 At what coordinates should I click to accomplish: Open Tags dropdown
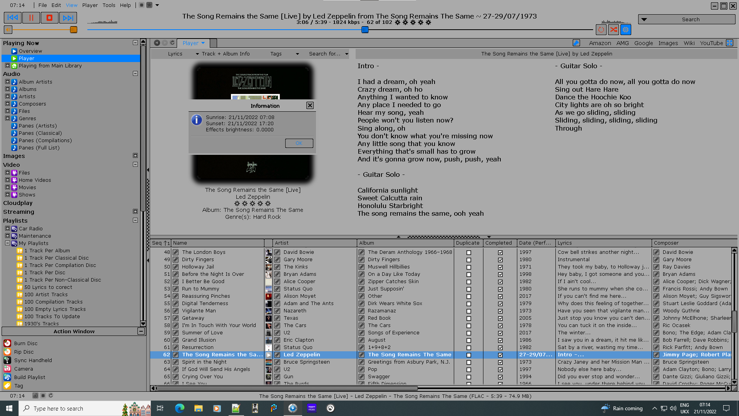[x=297, y=54]
